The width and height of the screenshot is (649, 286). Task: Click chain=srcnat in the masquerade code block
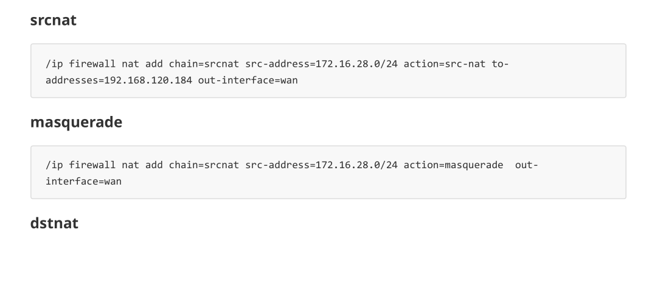(x=204, y=165)
